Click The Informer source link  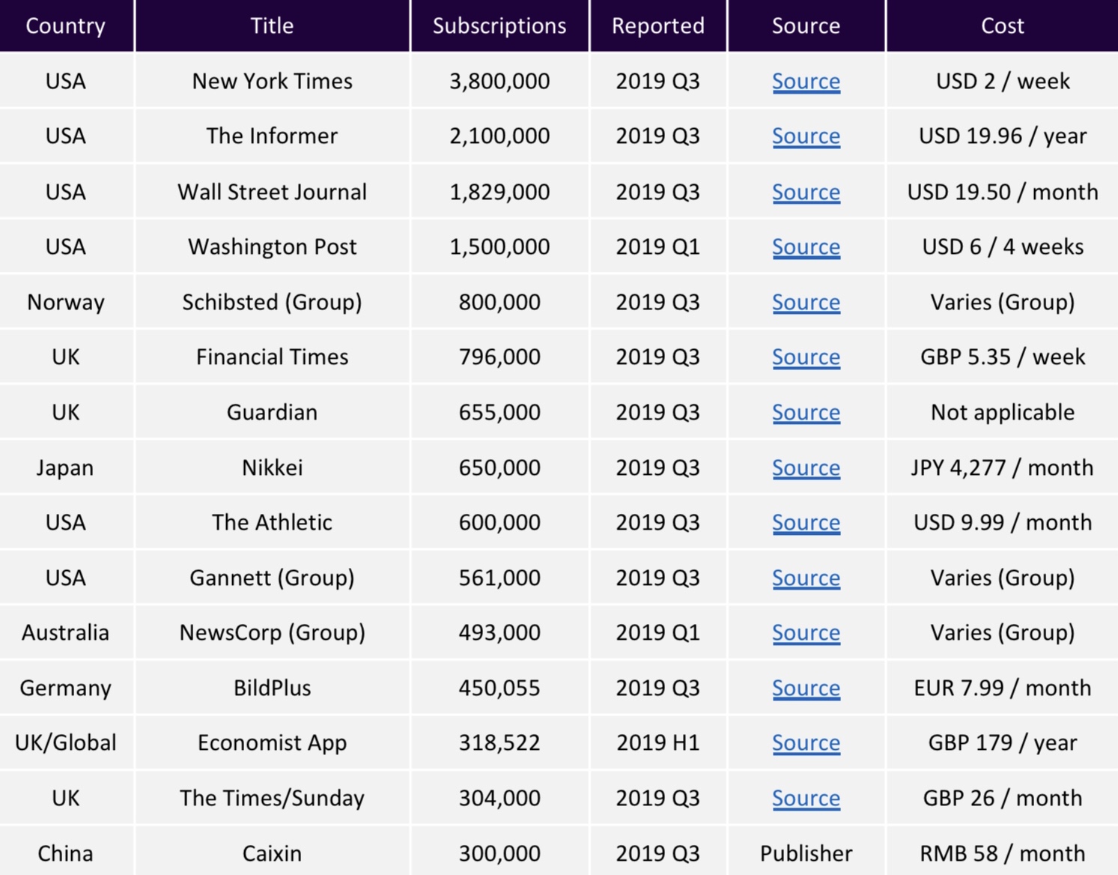806,136
